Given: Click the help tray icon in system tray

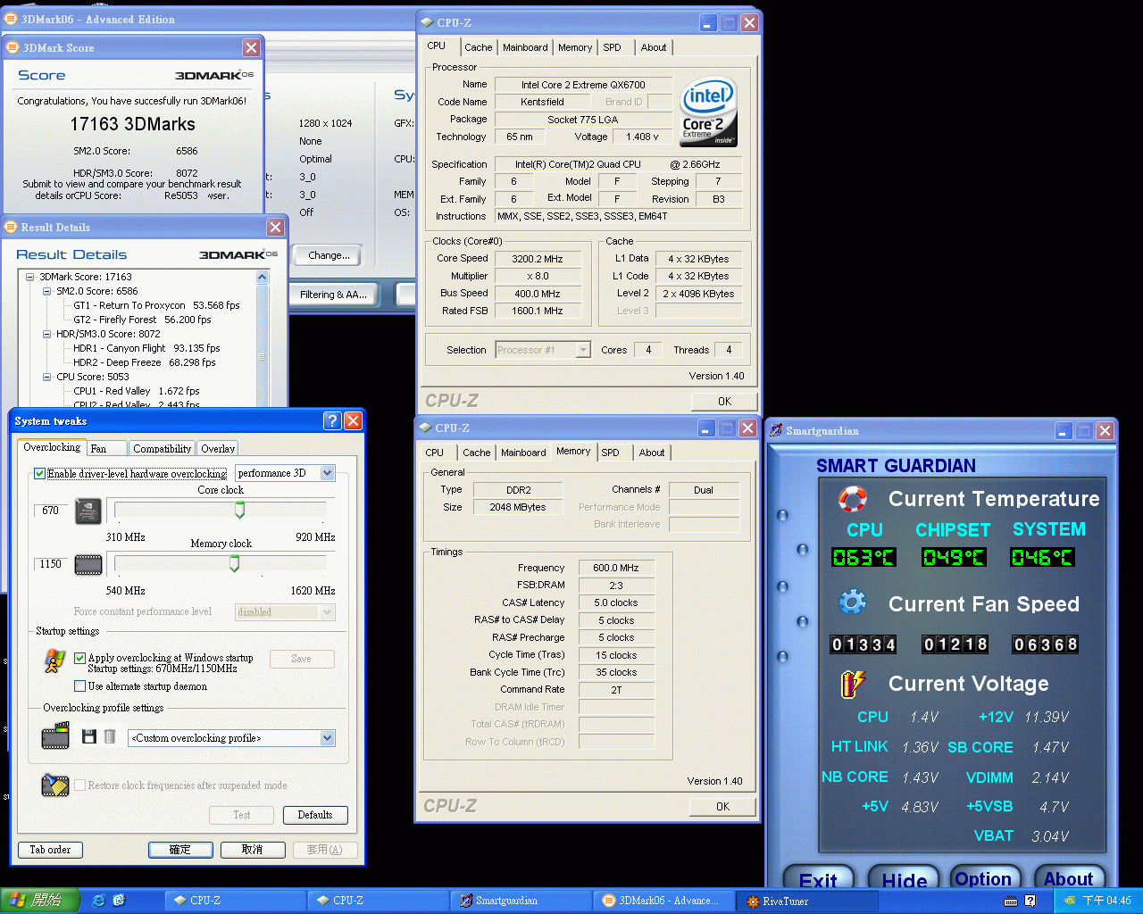Looking at the screenshot, I should click(1030, 901).
